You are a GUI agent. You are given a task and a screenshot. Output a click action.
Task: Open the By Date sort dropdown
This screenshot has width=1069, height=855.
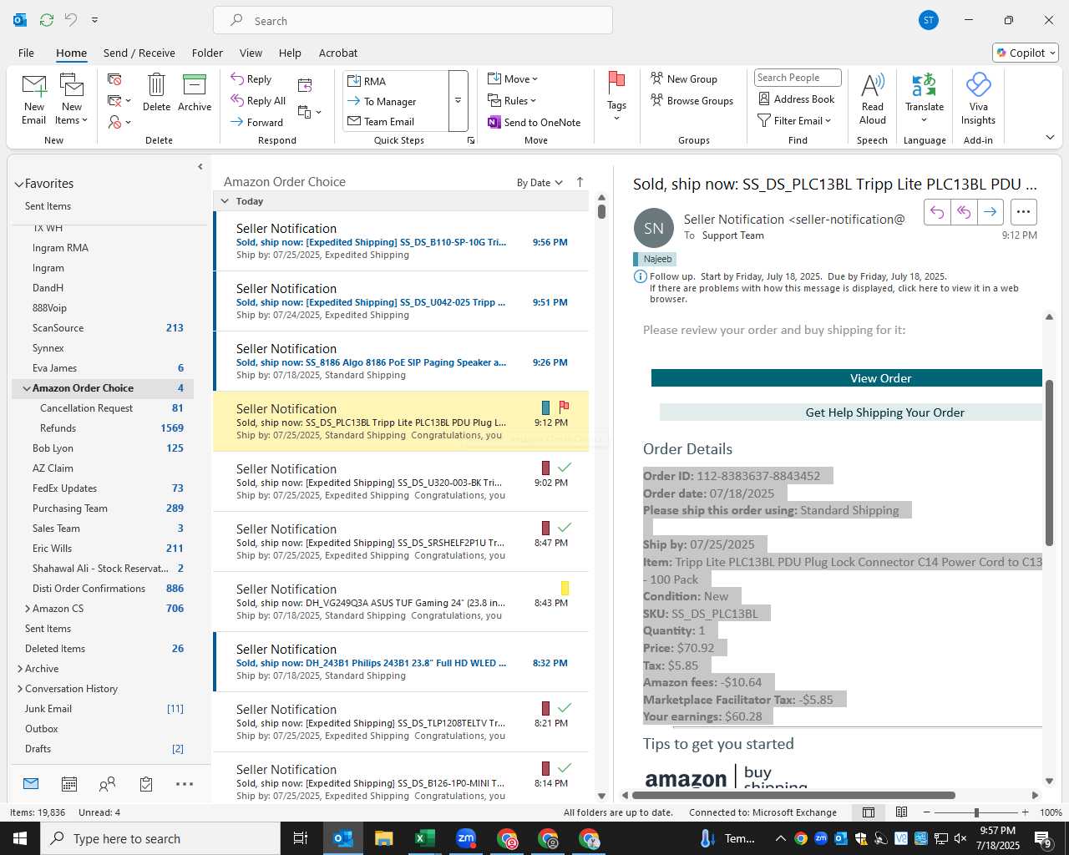(x=540, y=183)
